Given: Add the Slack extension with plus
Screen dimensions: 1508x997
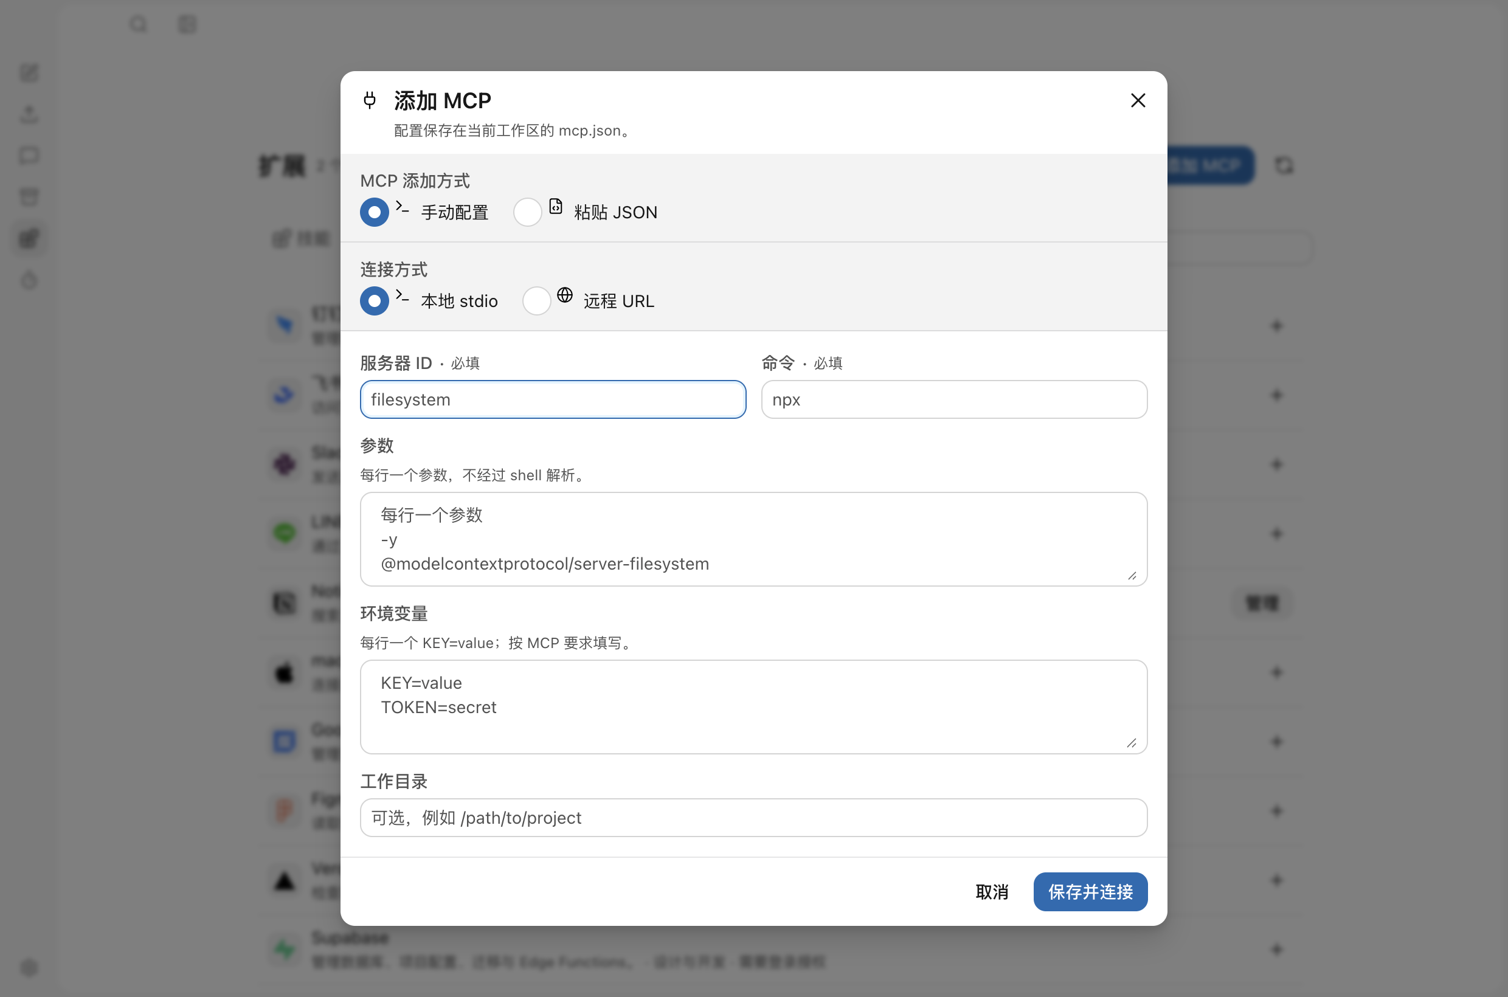Looking at the screenshot, I should point(1276,464).
